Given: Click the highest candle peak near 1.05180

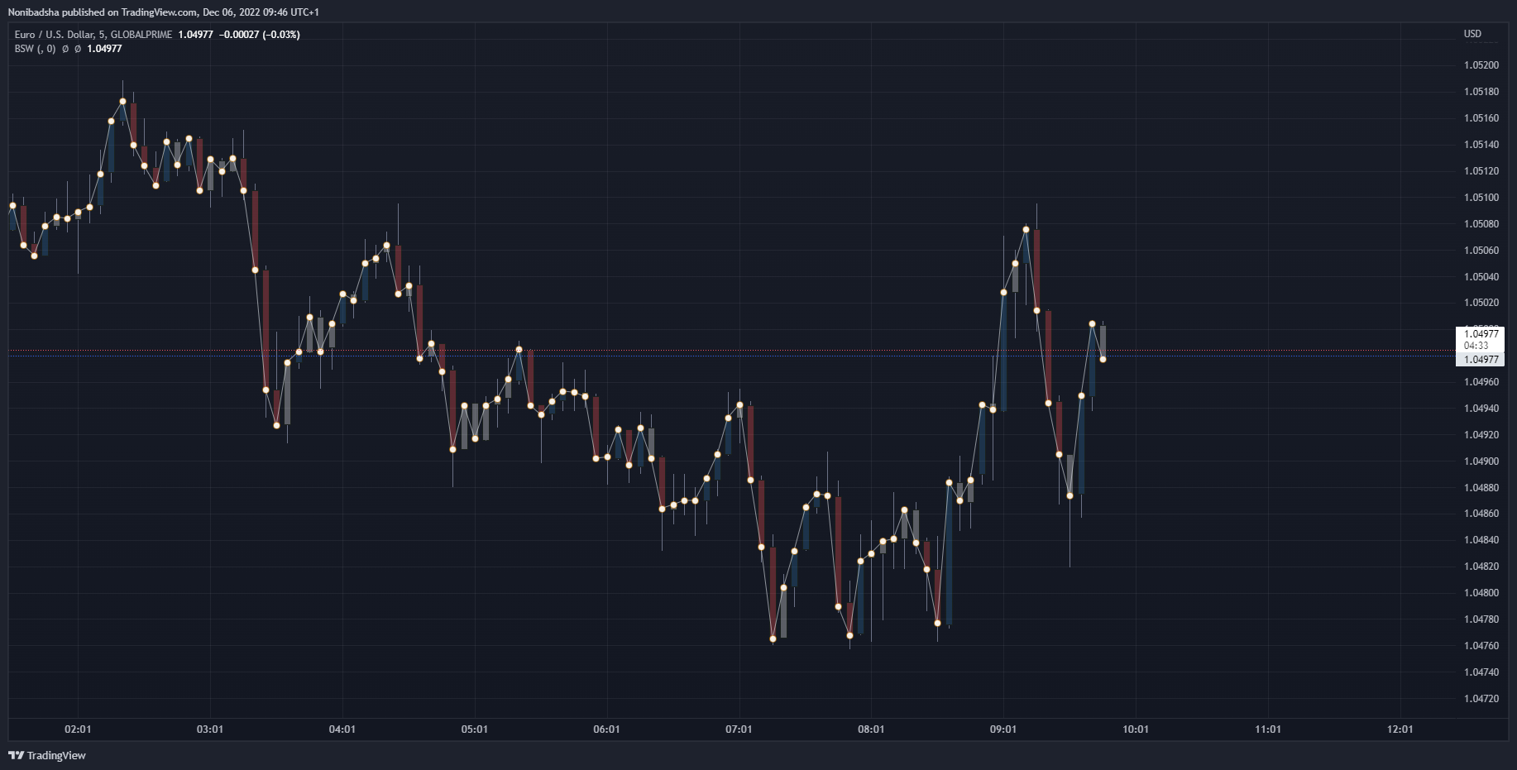Looking at the screenshot, I should [x=122, y=91].
